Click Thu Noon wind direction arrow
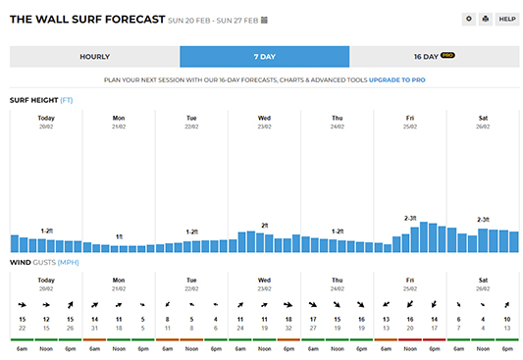The image size is (523, 360). tap(337, 304)
